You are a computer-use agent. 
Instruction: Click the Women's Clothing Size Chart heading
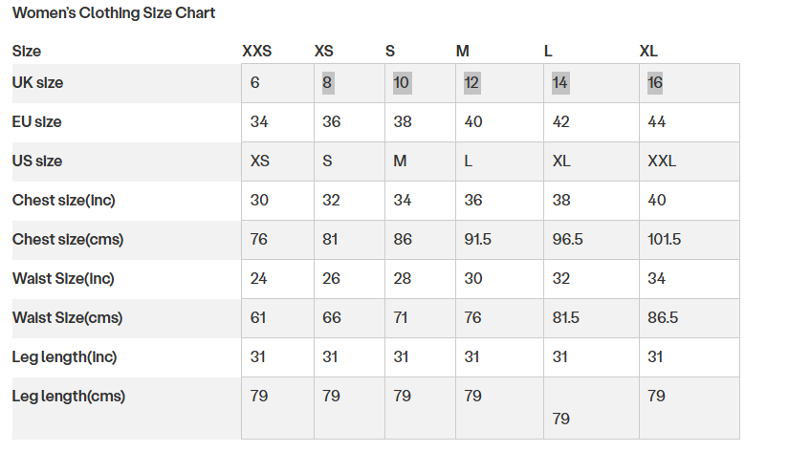114,13
